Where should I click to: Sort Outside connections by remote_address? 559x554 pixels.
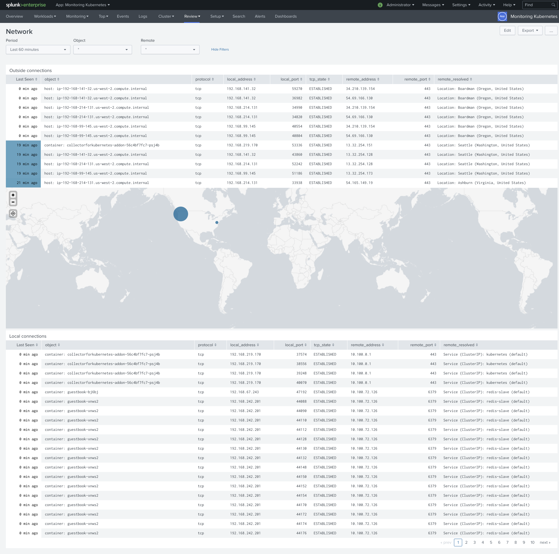(x=363, y=79)
